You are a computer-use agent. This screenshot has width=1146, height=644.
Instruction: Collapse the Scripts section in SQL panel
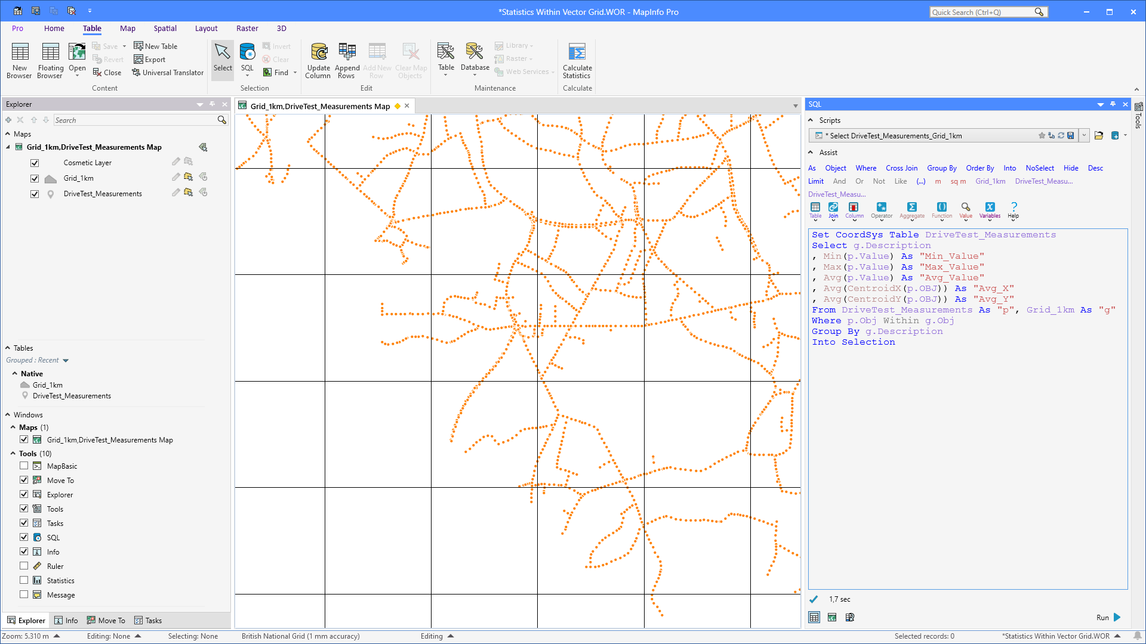811,120
